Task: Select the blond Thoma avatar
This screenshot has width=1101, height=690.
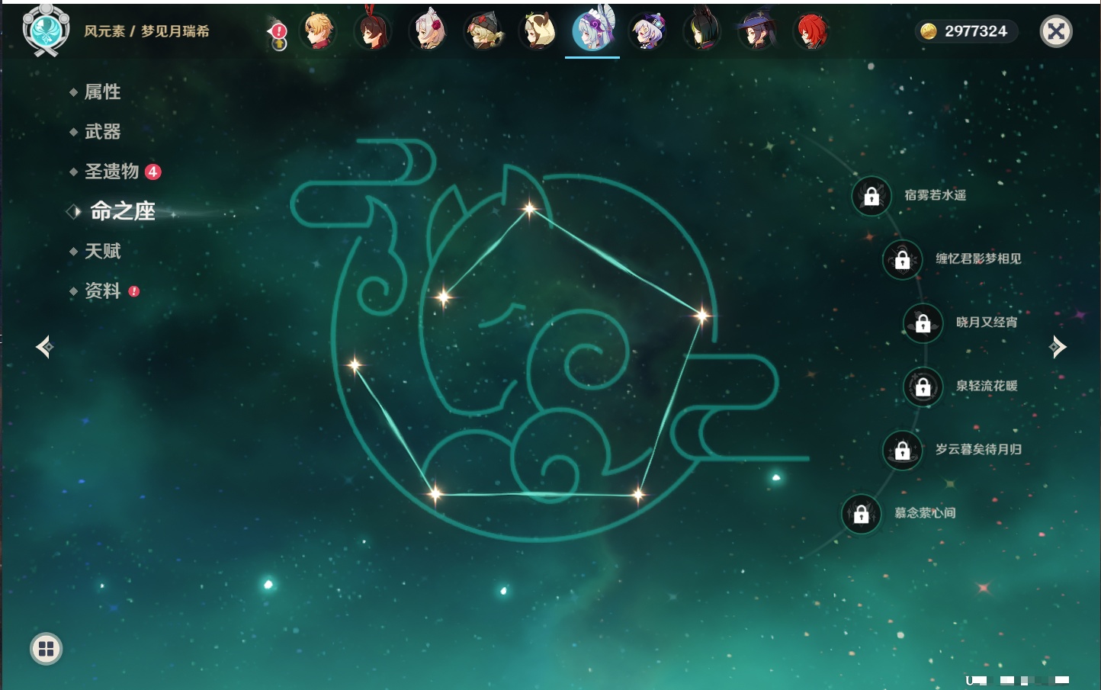Action: [x=319, y=31]
